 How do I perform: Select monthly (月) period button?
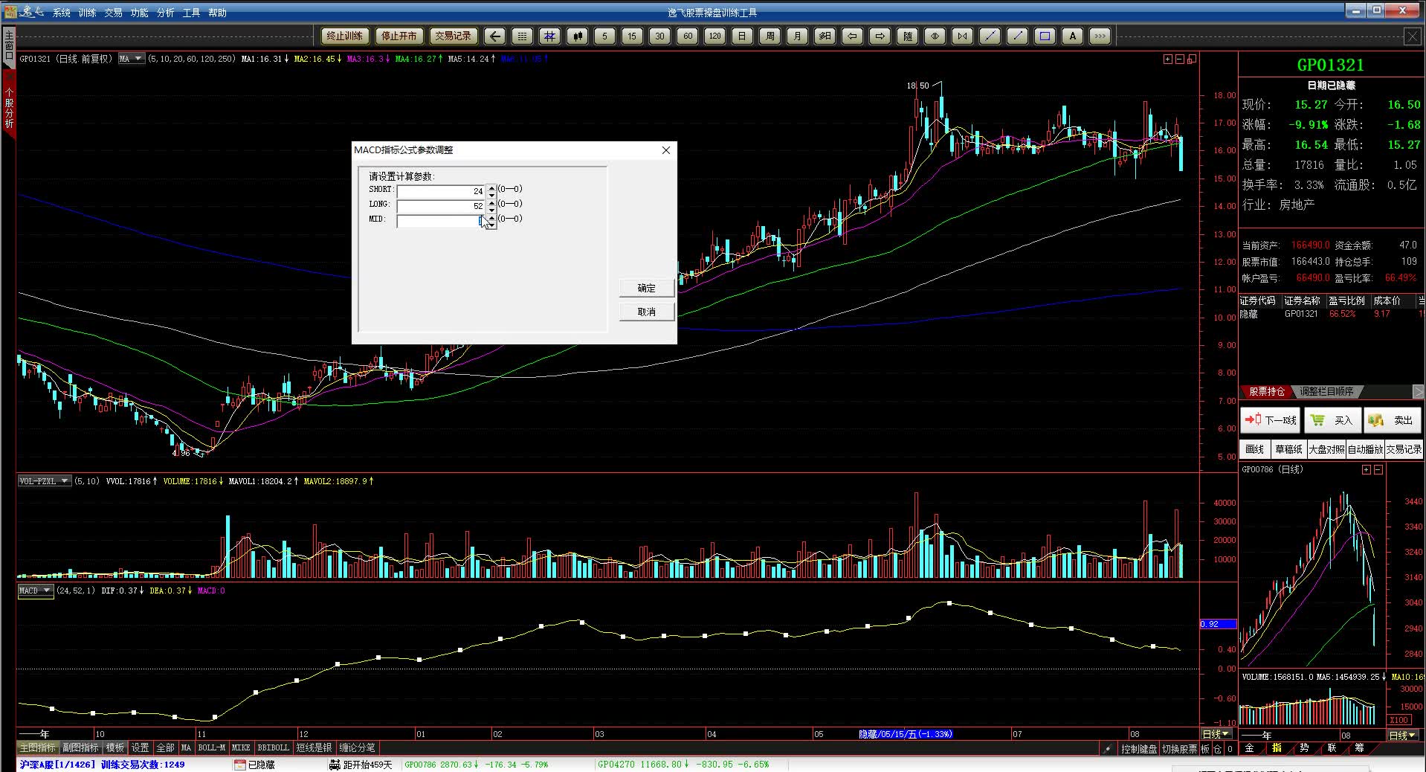tap(797, 36)
